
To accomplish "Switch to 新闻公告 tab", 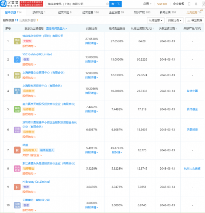I will pos(168,12).
